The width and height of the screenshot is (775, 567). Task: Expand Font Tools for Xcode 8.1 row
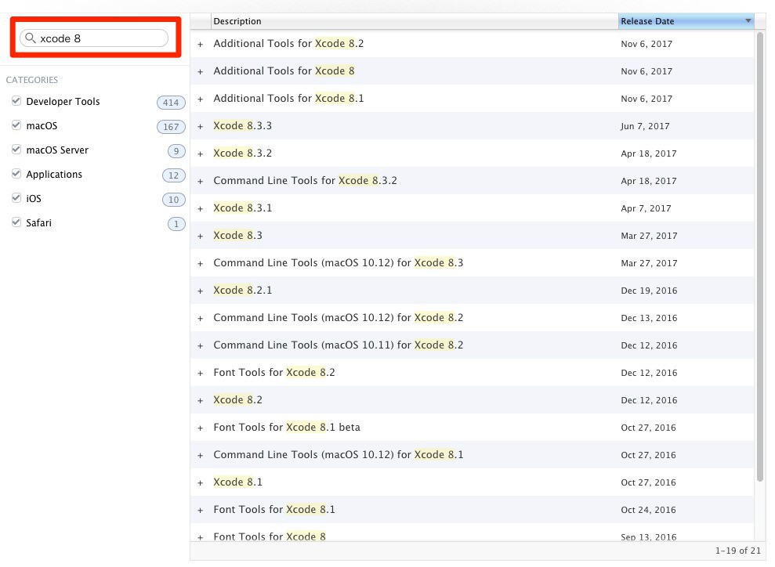[200, 510]
